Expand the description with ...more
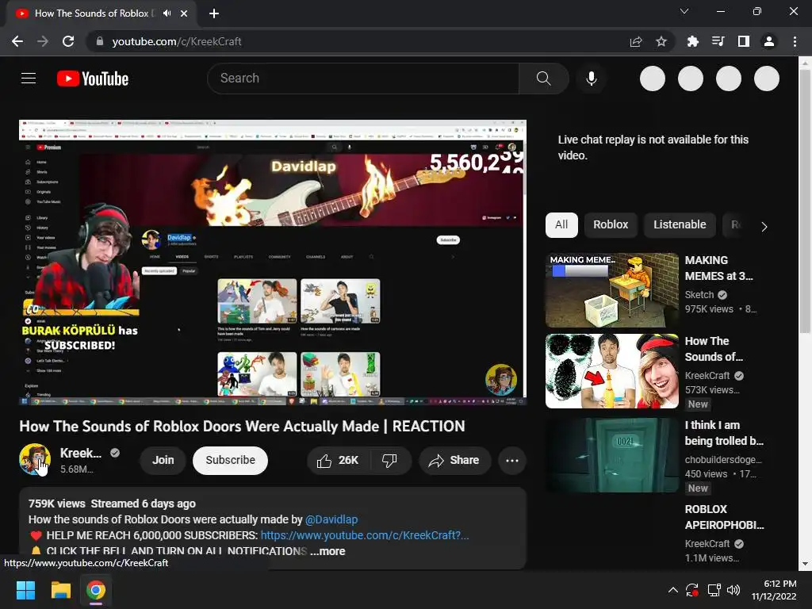This screenshot has width=812, height=609. (x=327, y=552)
